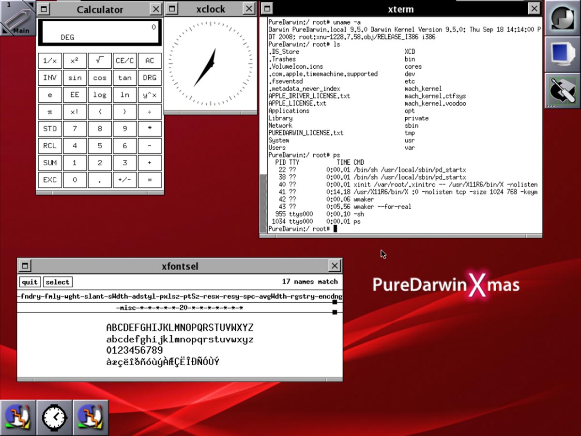Click the ln key on Calculator

click(x=124, y=94)
